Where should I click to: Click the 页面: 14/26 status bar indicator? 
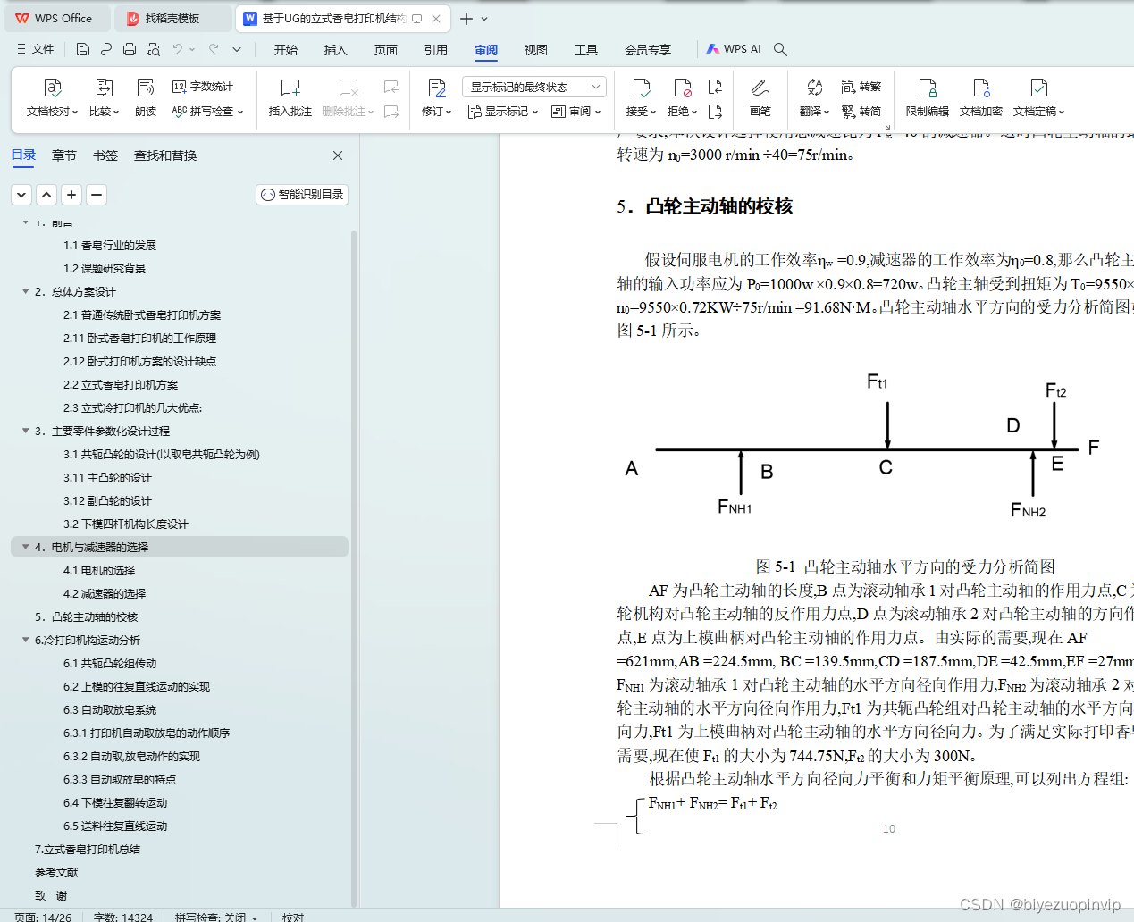(43, 917)
